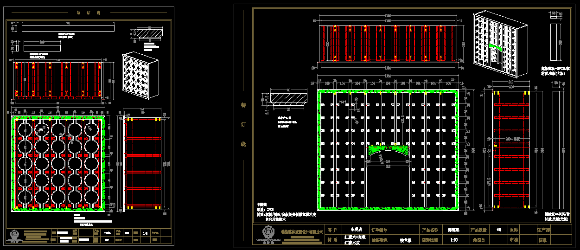Screen dimensions: 580x250
Task: Select the 客户 label in the title block
Action: (x=332, y=230)
